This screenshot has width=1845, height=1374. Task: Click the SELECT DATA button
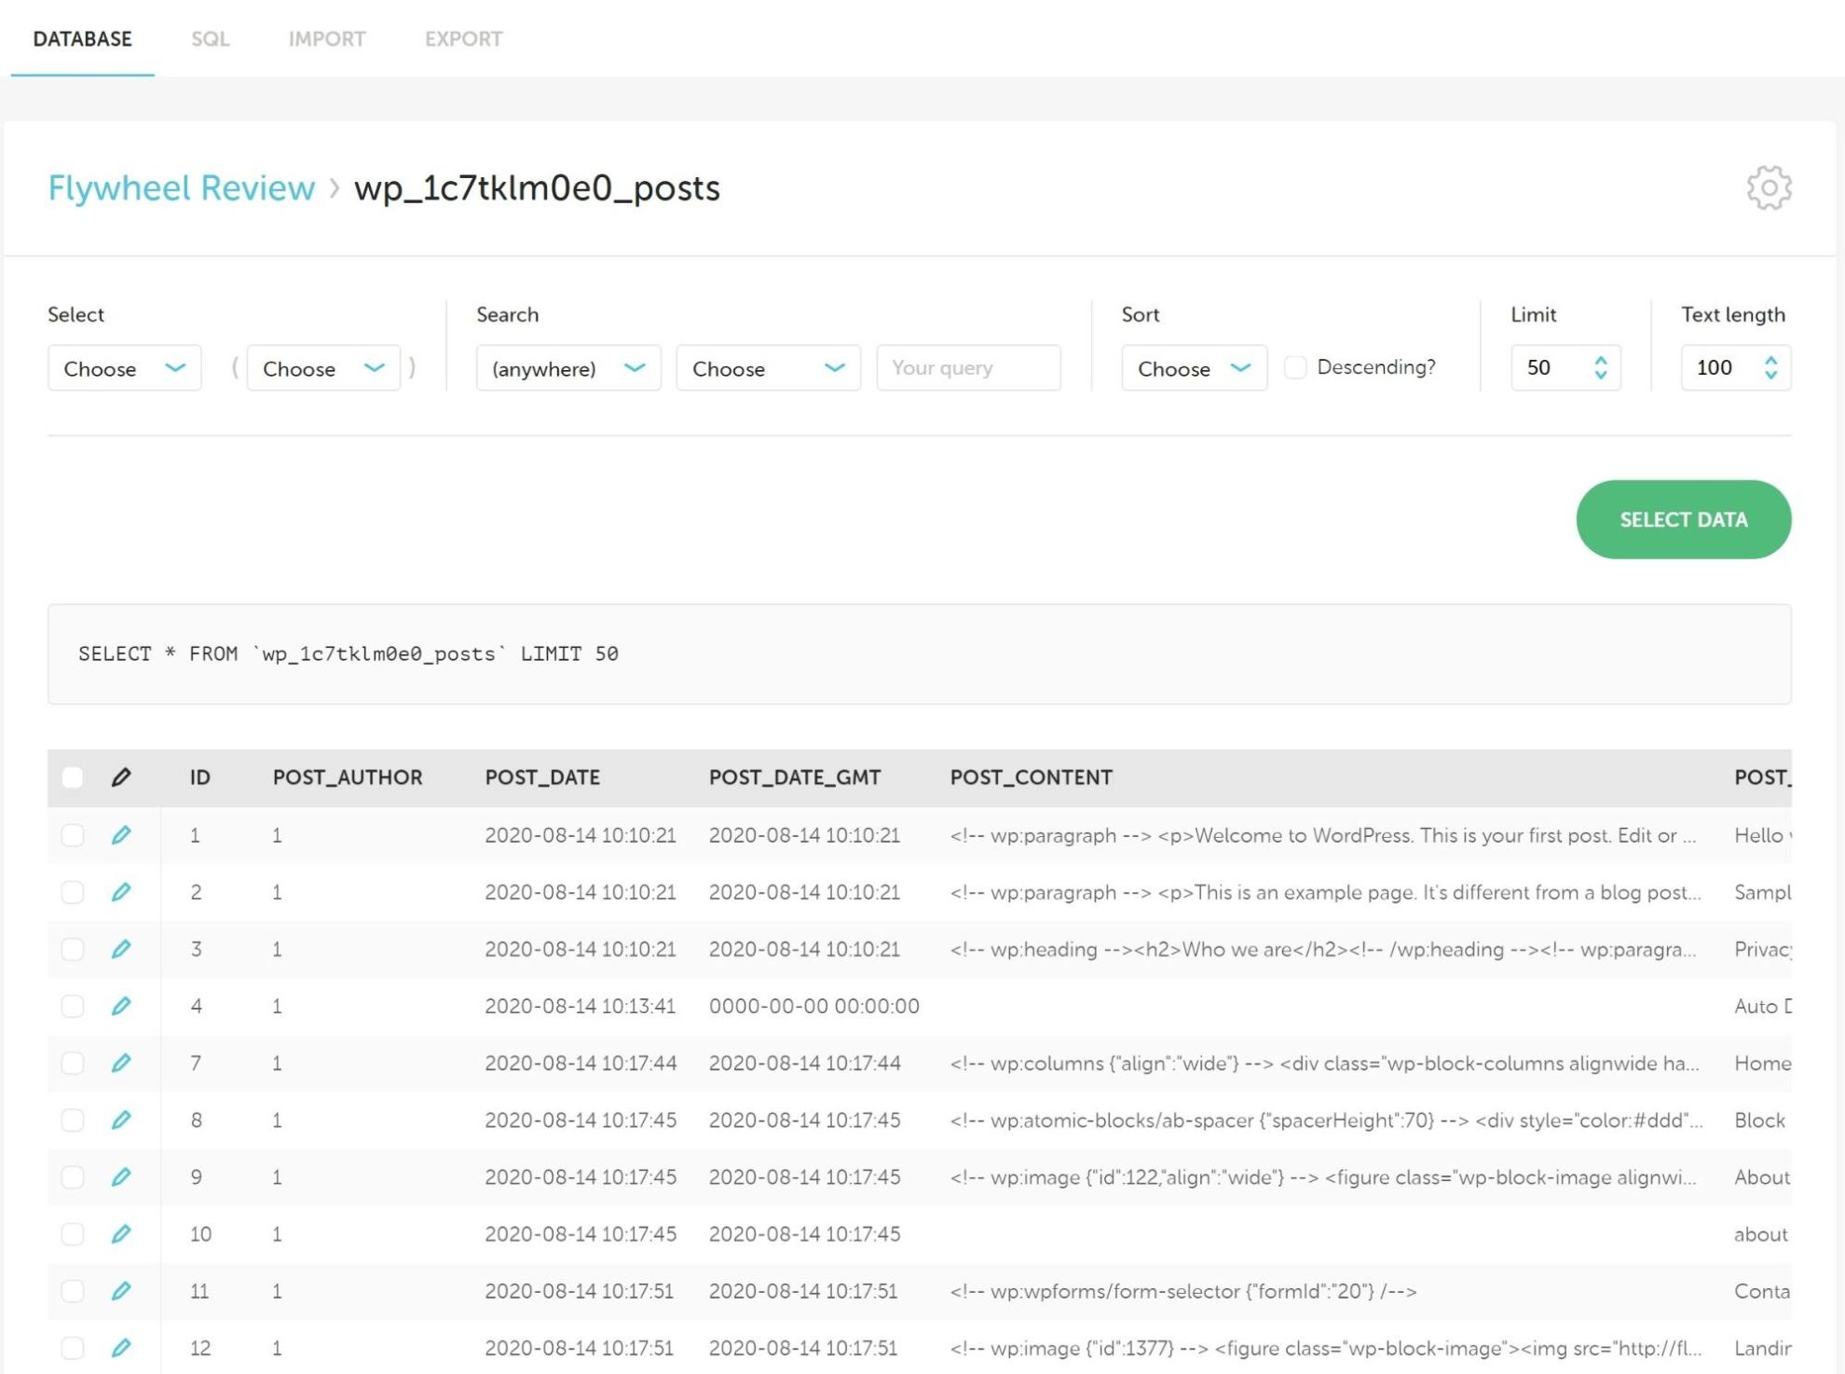click(x=1683, y=519)
